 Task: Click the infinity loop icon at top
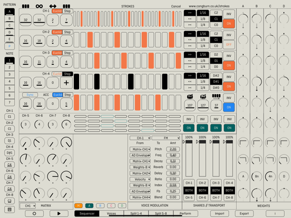[39, 6]
